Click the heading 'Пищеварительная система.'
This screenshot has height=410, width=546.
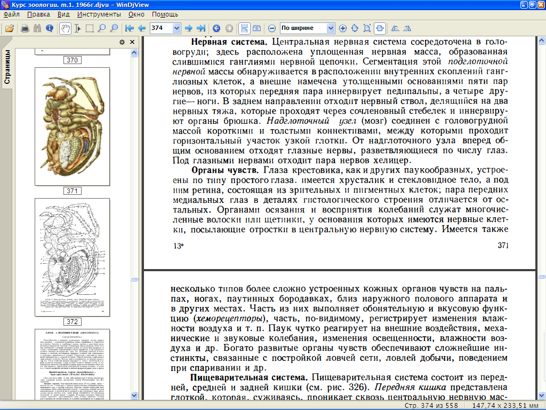(x=249, y=377)
